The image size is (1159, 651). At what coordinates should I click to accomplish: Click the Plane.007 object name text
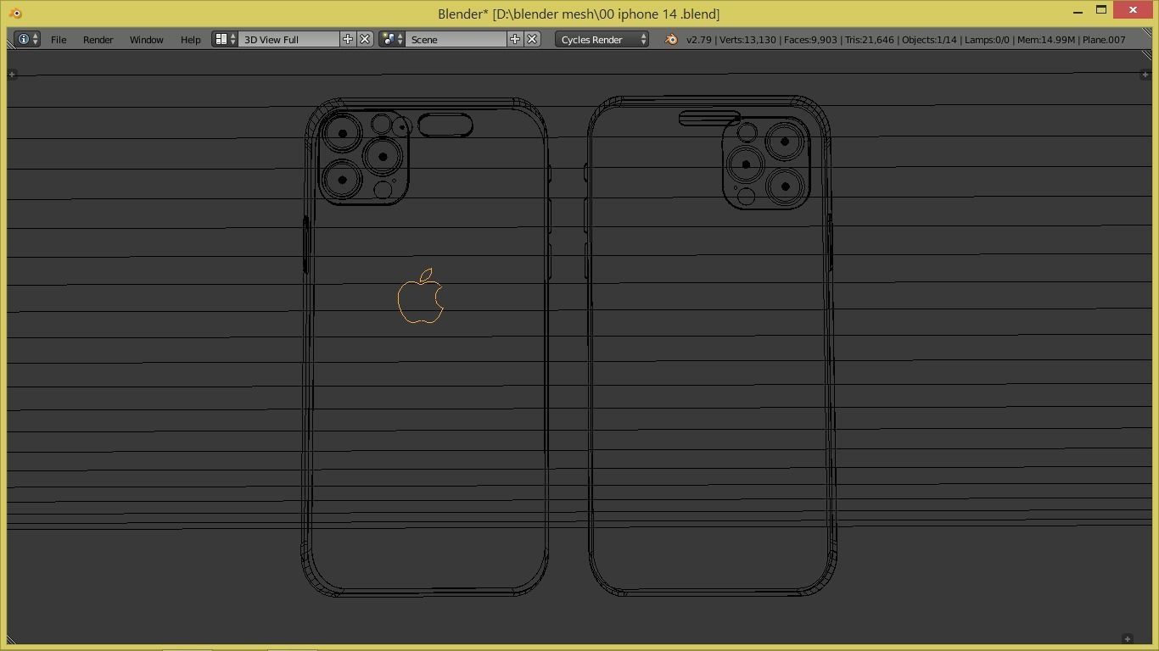click(x=1104, y=40)
